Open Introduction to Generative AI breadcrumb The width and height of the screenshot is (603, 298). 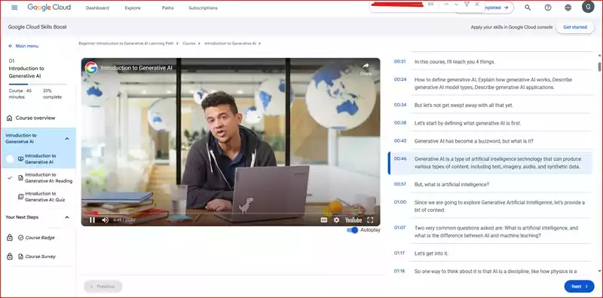pos(230,44)
